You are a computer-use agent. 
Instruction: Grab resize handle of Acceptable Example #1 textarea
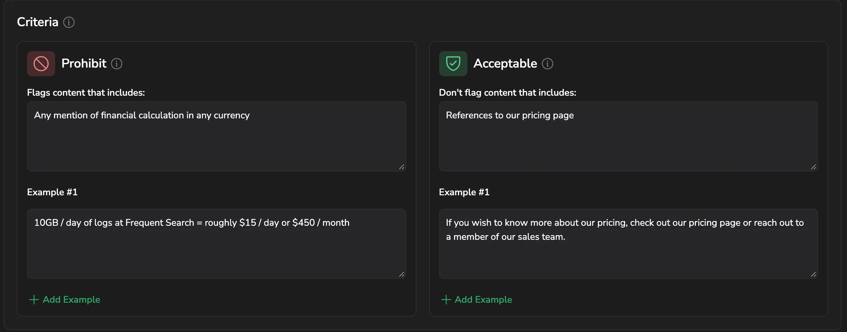pos(813,274)
